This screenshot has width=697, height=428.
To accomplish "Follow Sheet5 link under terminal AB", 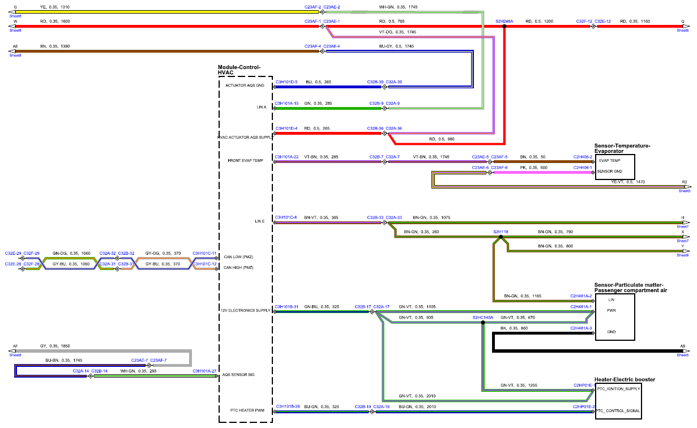I will 683,355.
